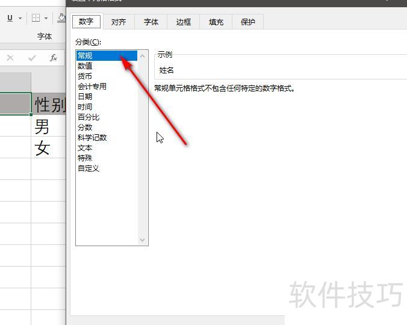The height and width of the screenshot is (325, 407).
Task: Click the Cancel entry X icon
Action: click(10, 58)
